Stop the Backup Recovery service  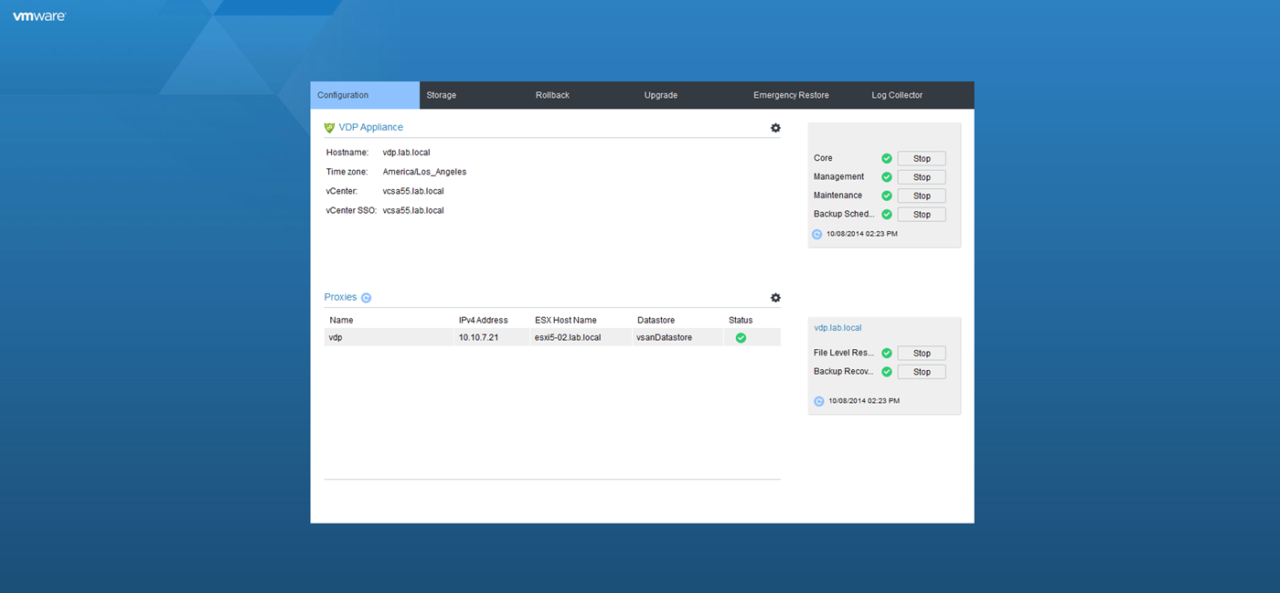[922, 372]
